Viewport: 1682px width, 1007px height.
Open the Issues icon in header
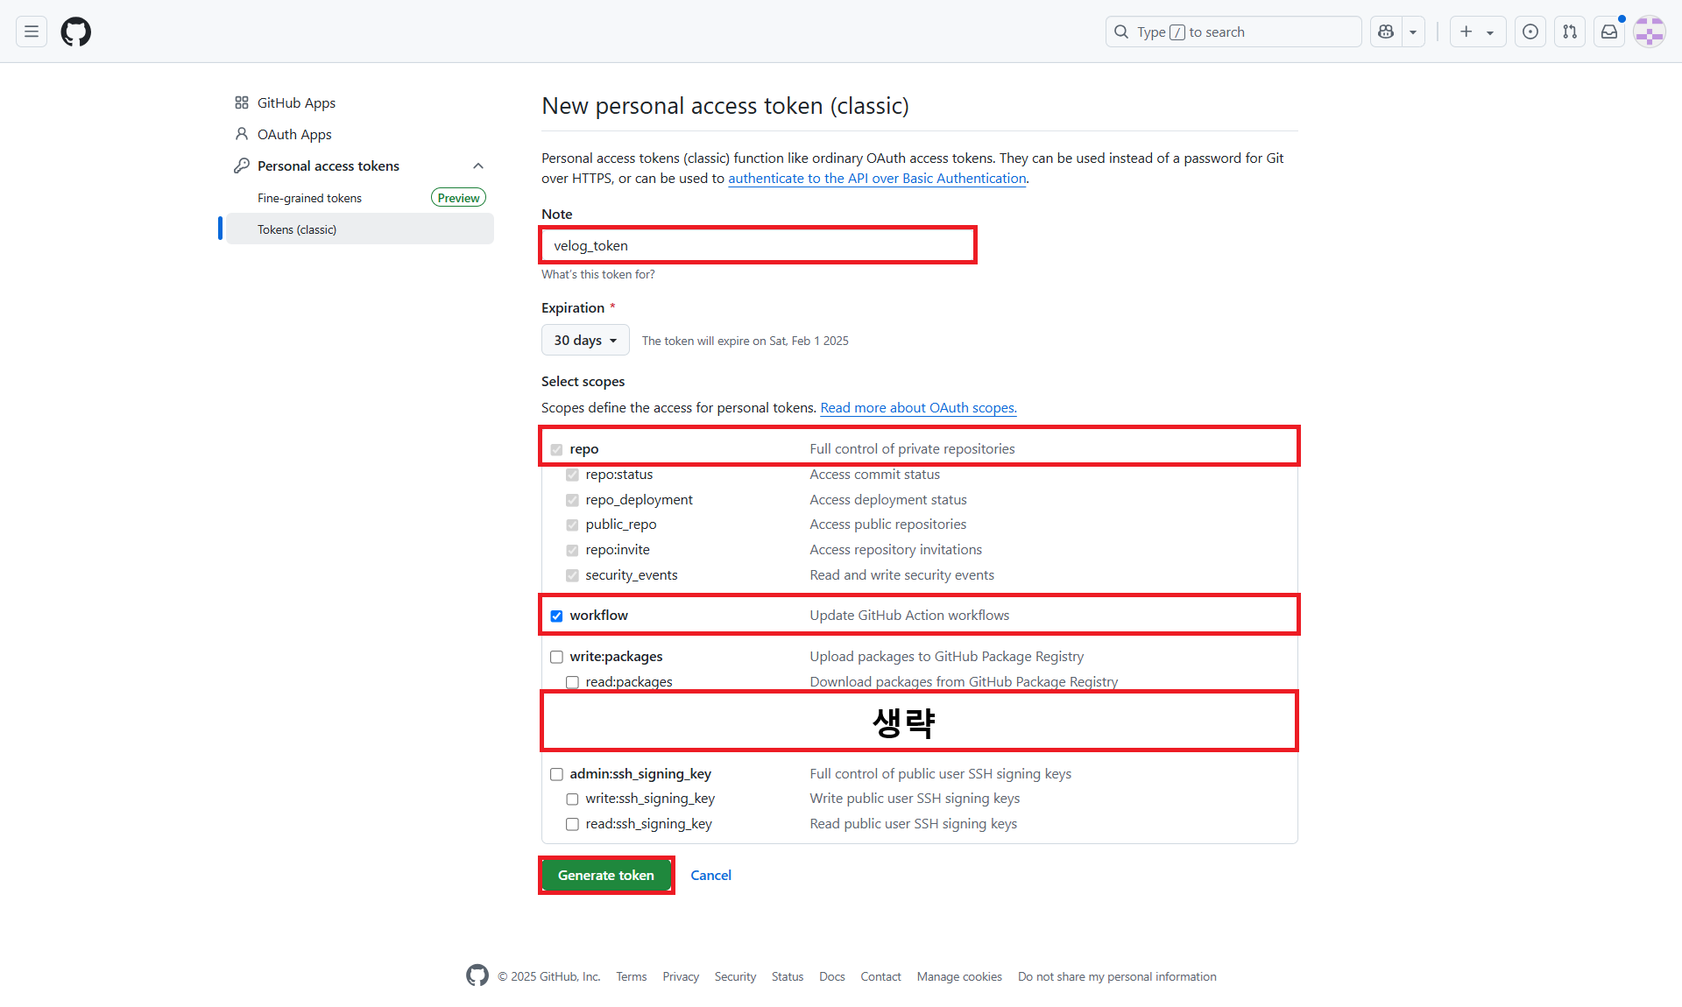point(1530,32)
